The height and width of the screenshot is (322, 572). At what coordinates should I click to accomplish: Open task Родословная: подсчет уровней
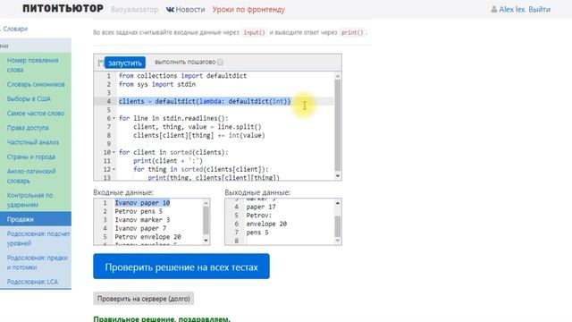coord(38,239)
